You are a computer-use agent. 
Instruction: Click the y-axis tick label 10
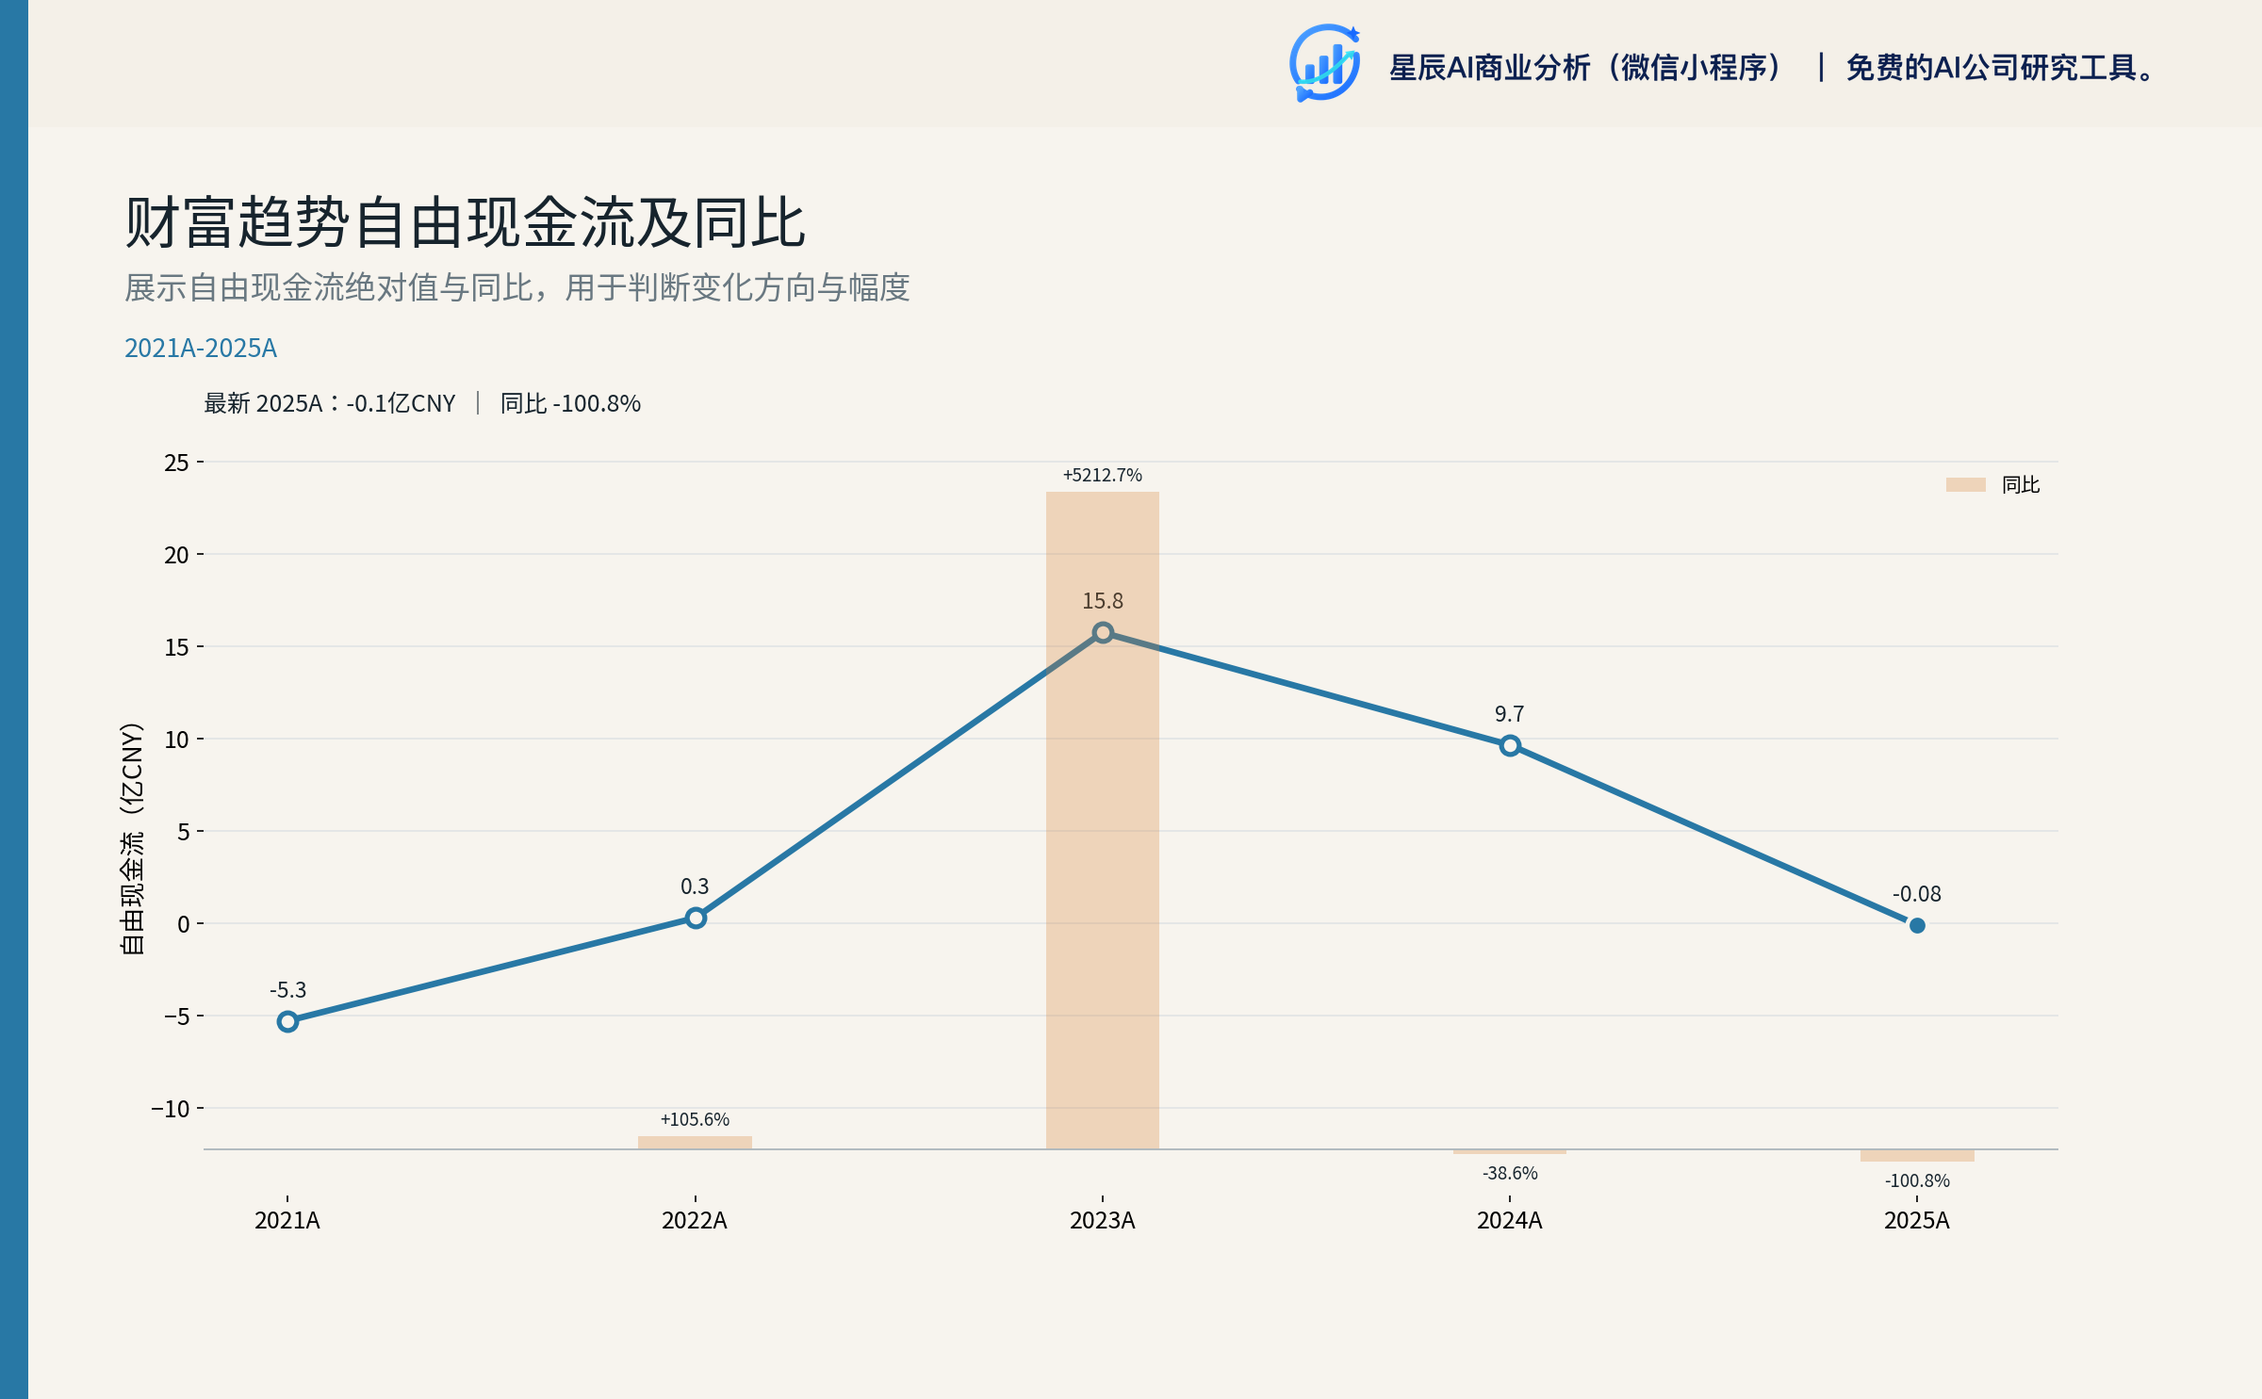click(176, 740)
